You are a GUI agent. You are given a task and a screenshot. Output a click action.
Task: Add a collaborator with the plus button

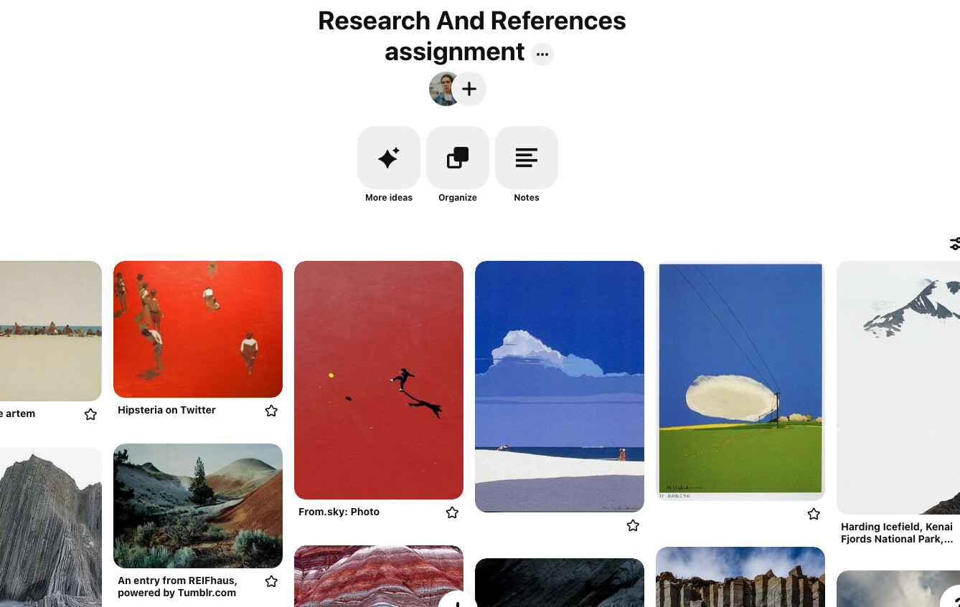pos(469,89)
